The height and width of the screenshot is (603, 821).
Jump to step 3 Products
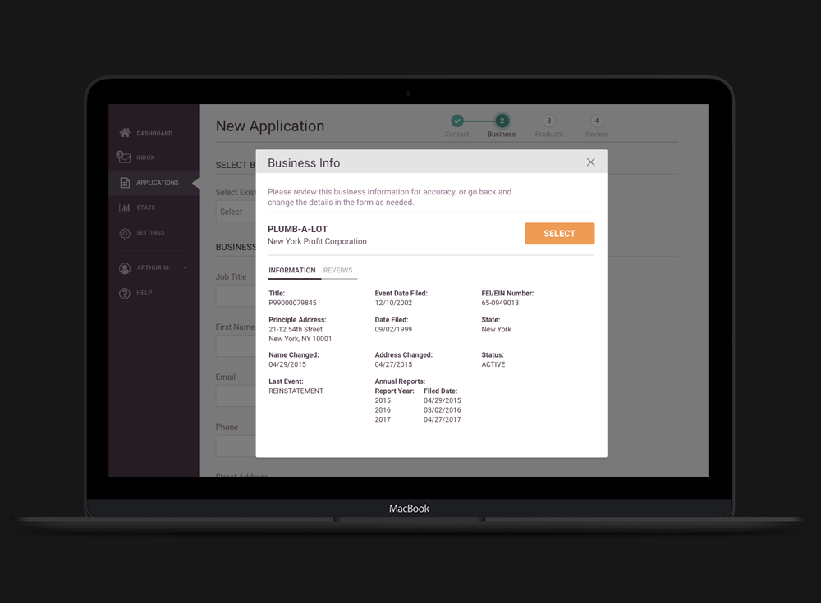click(x=548, y=121)
